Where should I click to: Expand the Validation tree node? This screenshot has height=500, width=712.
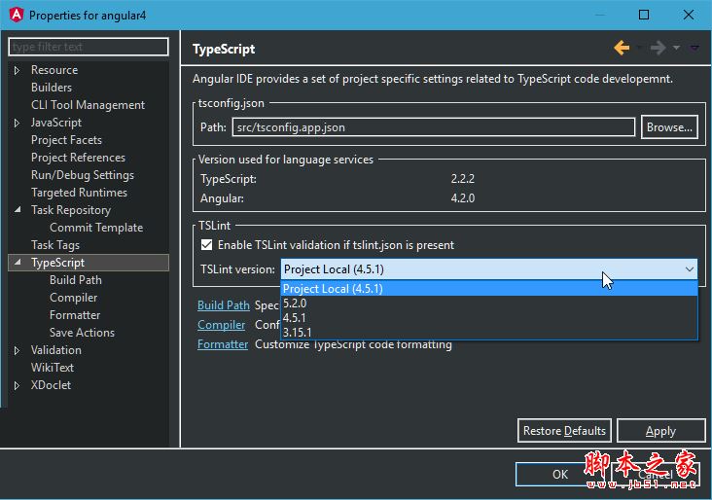pyautogui.click(x=17, y=350)
